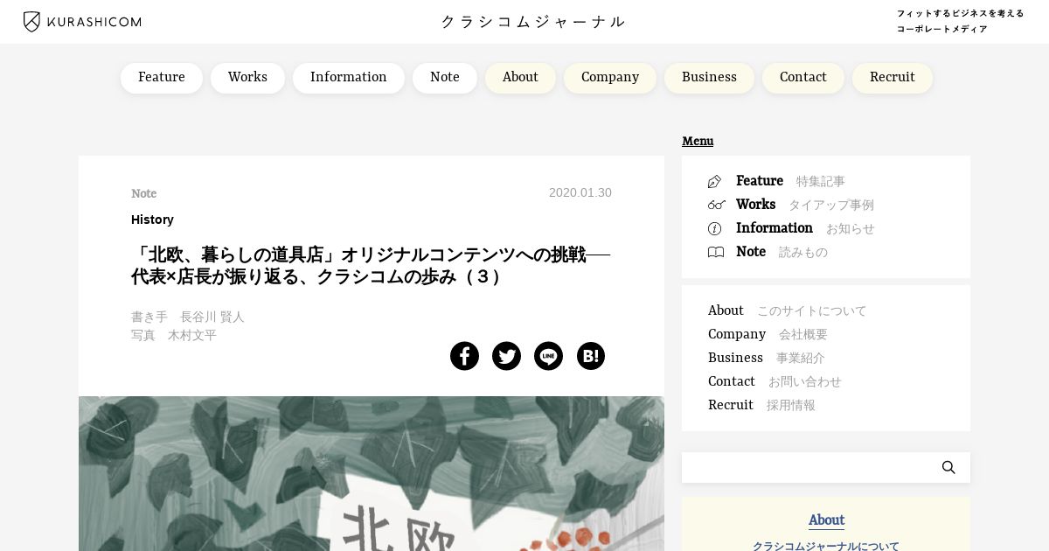The width and height of the screenshot is (1049, 551).
Task: Click info icon beside Information
Action: pos(715,229)
